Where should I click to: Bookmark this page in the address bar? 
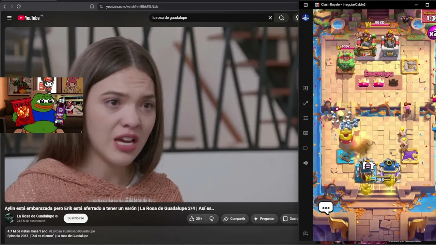[92, 6]
